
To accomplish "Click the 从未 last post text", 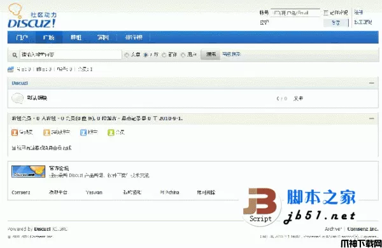I will coord(299,99).
